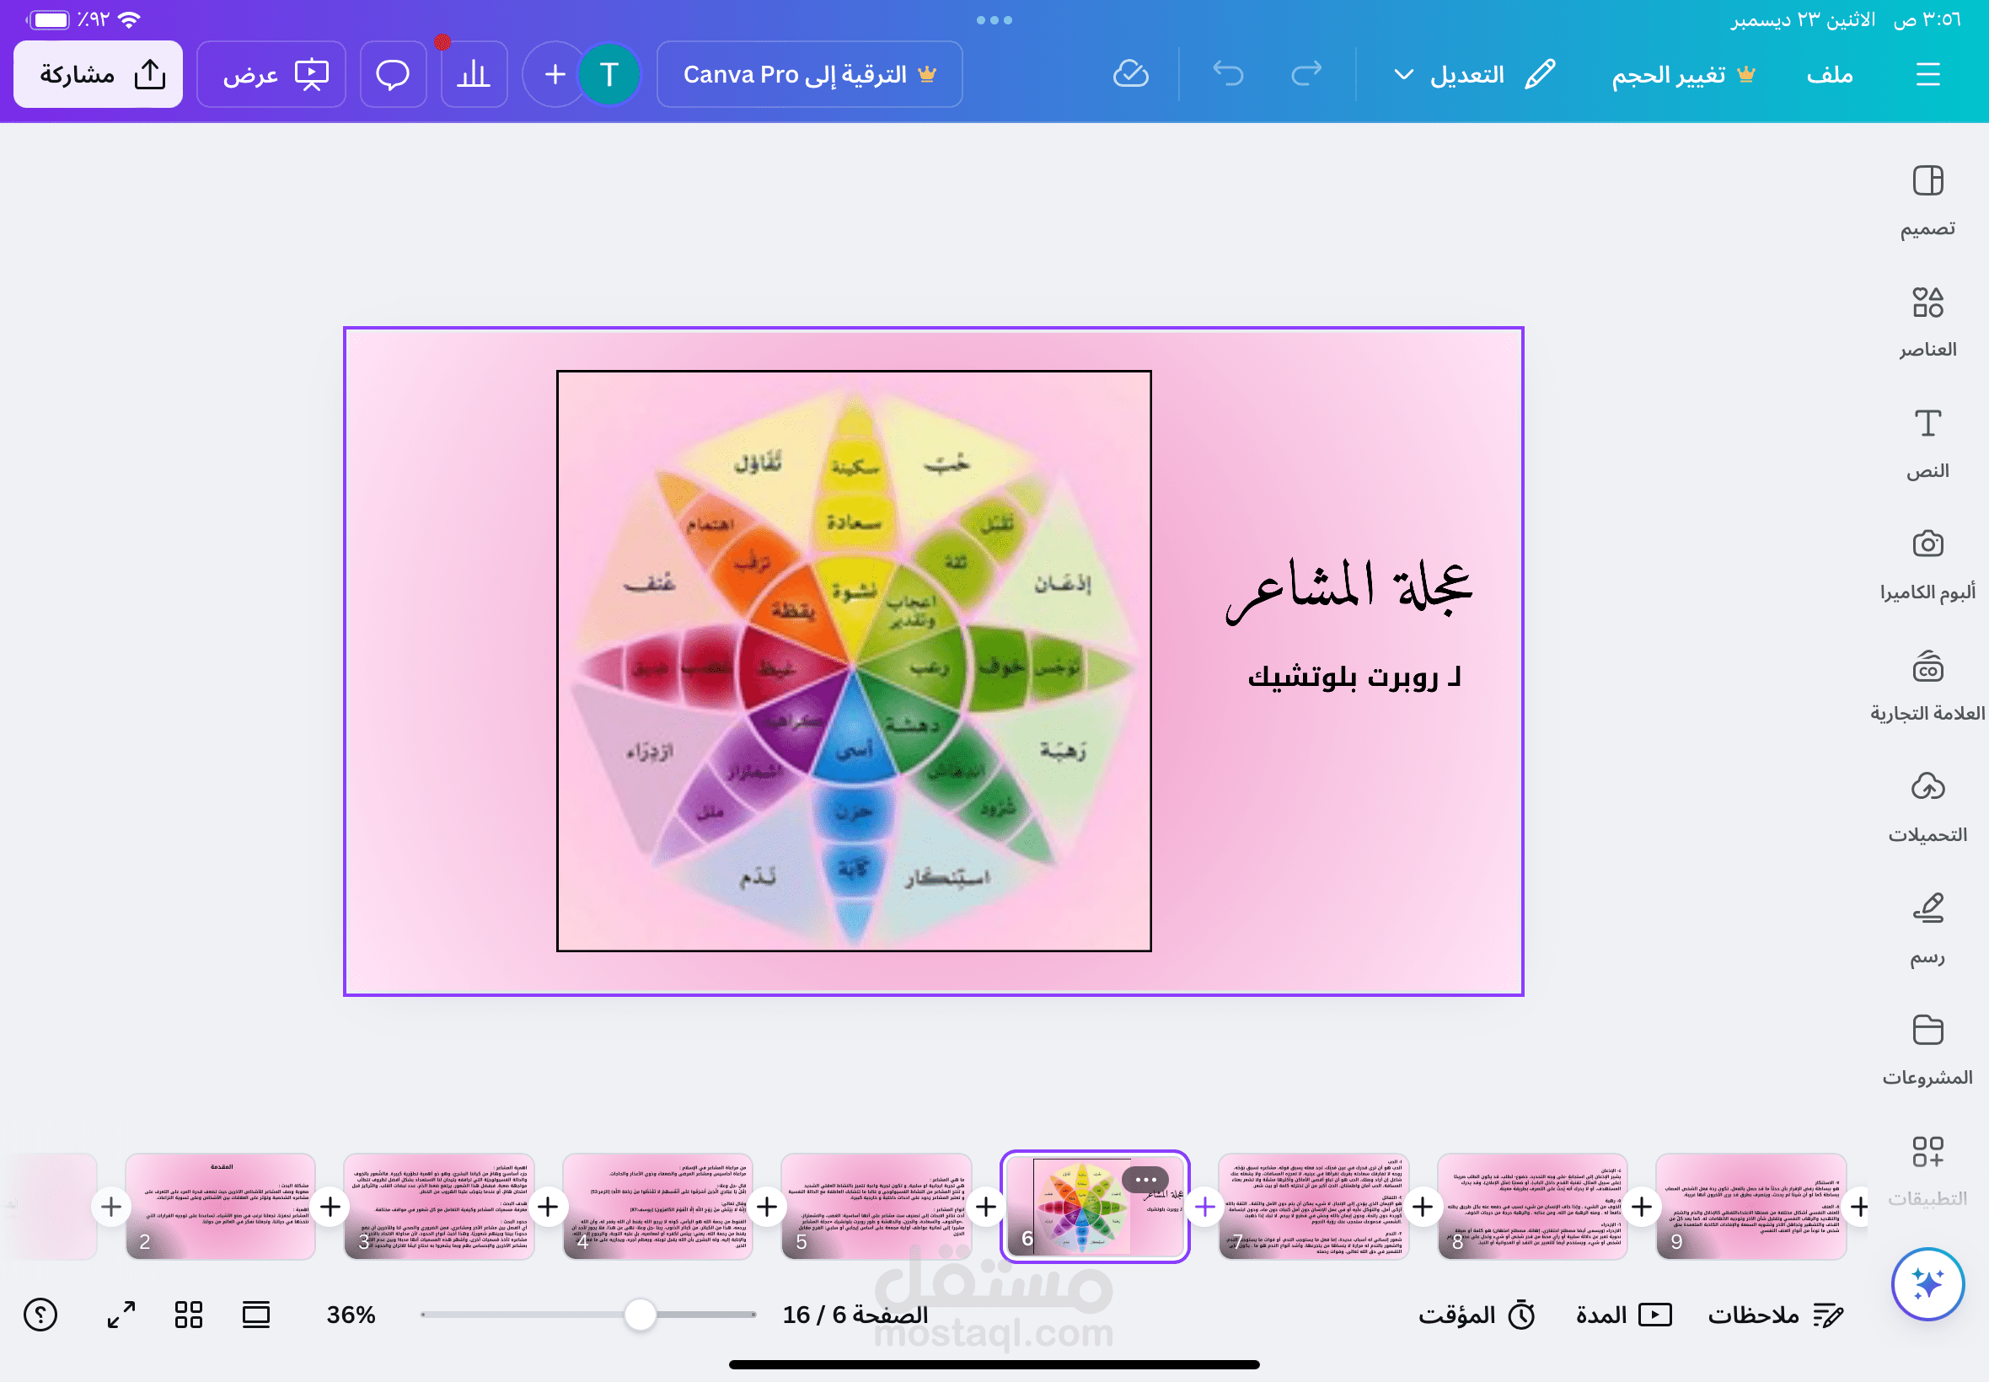Select slide 5 thumbnail

[x=877, y=1206]
